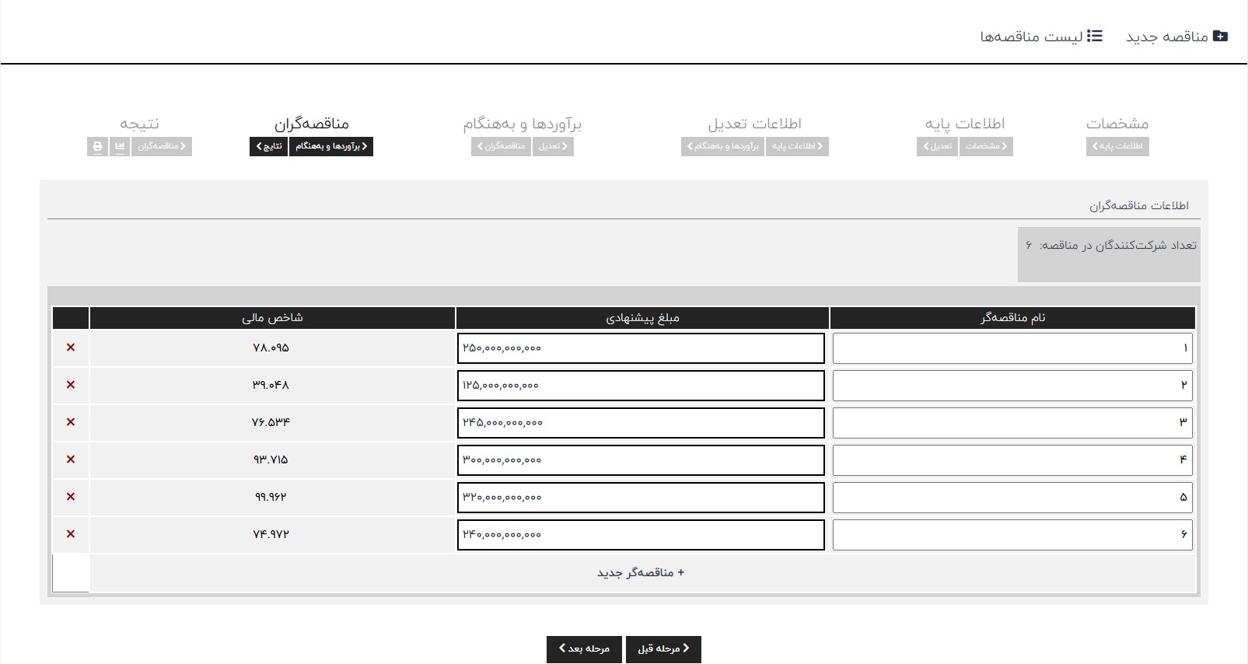Remove bidder 2 using its red X
Image resolution: width=1248 pixels, height=664 pixels.
(x=71, y=385)
